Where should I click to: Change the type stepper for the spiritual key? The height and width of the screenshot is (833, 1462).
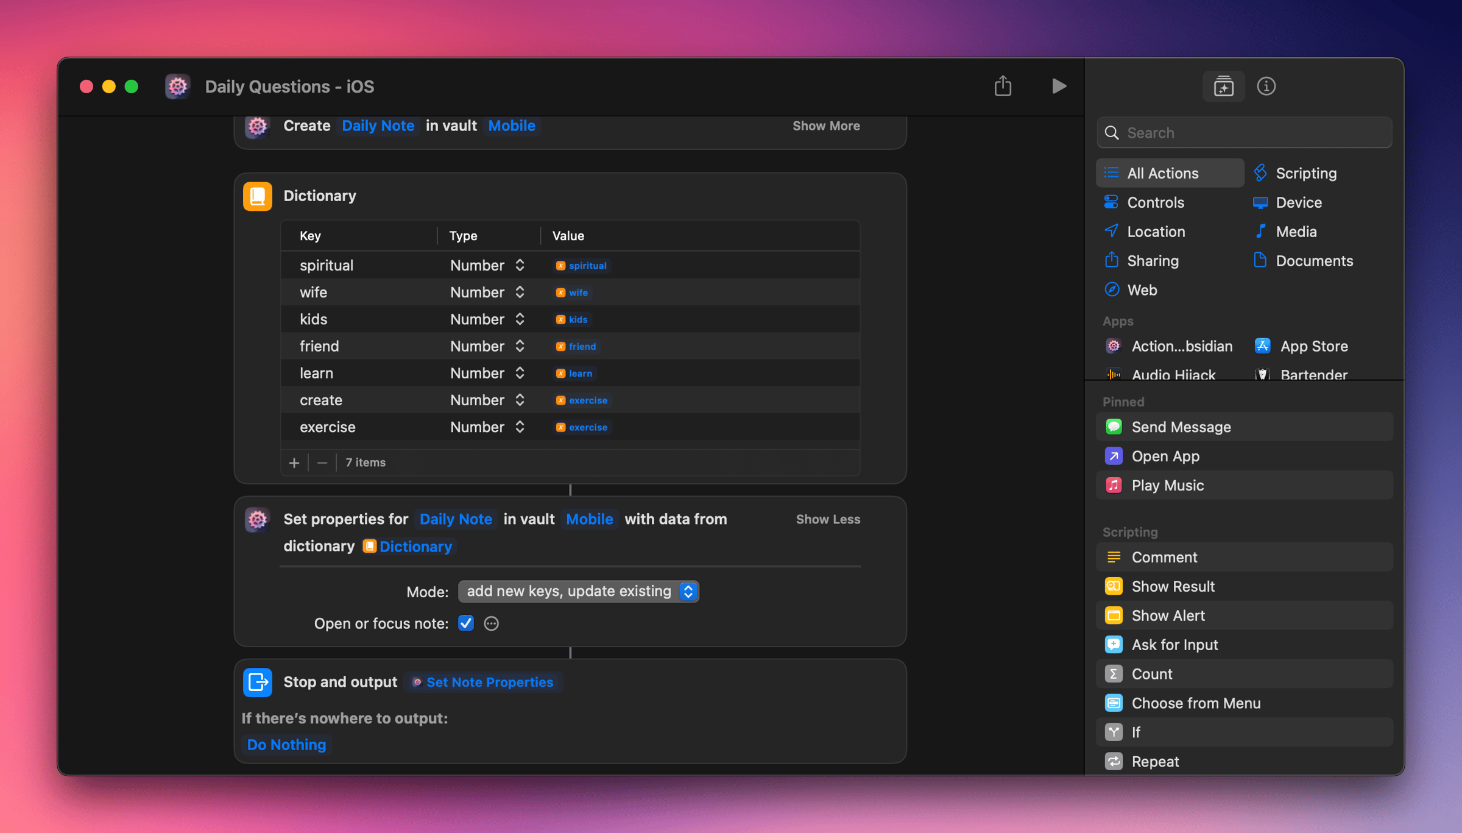tap(520, 265)
